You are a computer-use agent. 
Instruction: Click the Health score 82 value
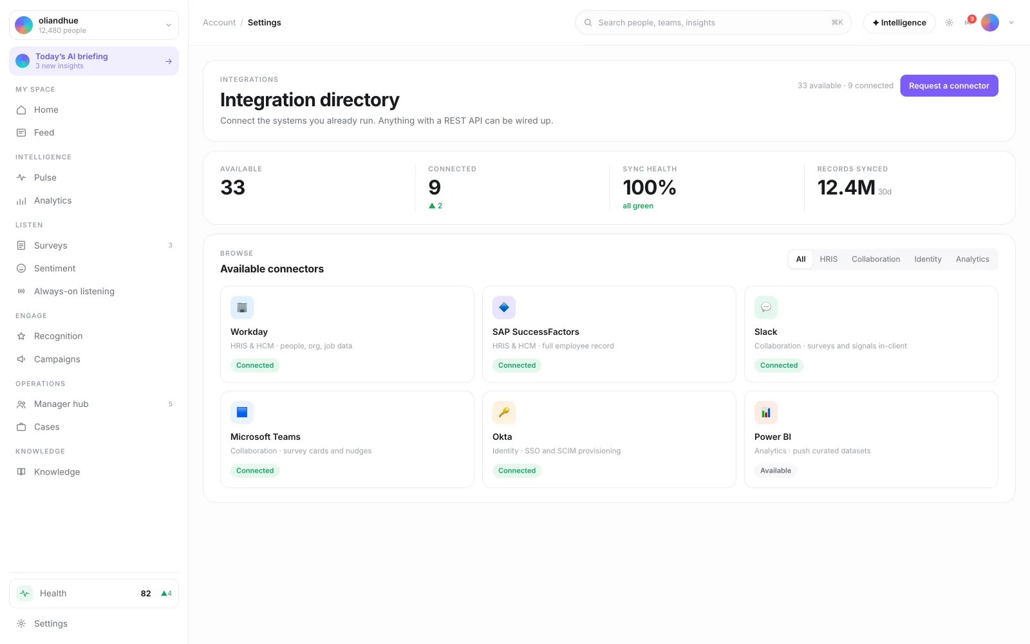pos(146,594)
